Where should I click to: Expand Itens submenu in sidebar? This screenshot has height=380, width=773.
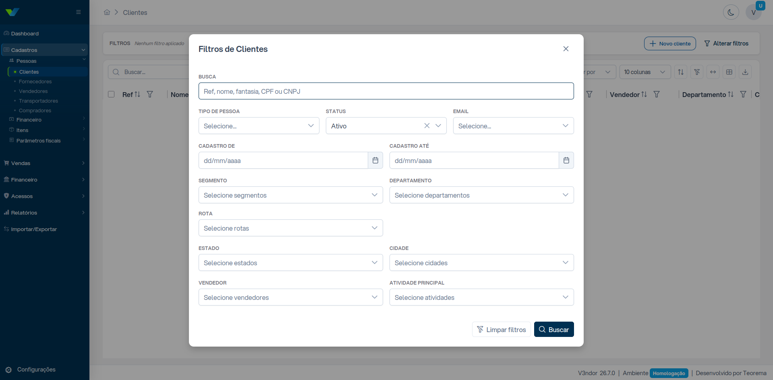48,130
